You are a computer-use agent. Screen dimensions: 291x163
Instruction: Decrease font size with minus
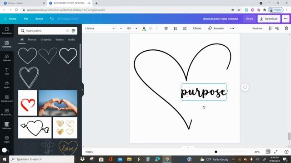(121, 29)
